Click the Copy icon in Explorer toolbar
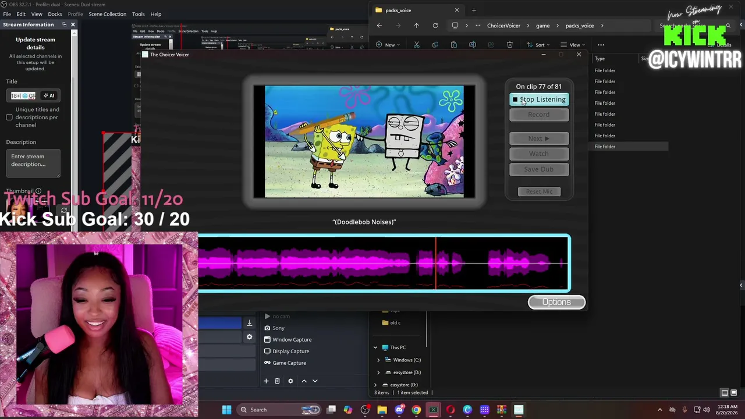 435,45
